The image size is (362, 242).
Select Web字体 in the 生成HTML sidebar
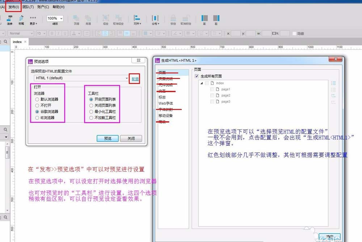(x=166, y=103)
